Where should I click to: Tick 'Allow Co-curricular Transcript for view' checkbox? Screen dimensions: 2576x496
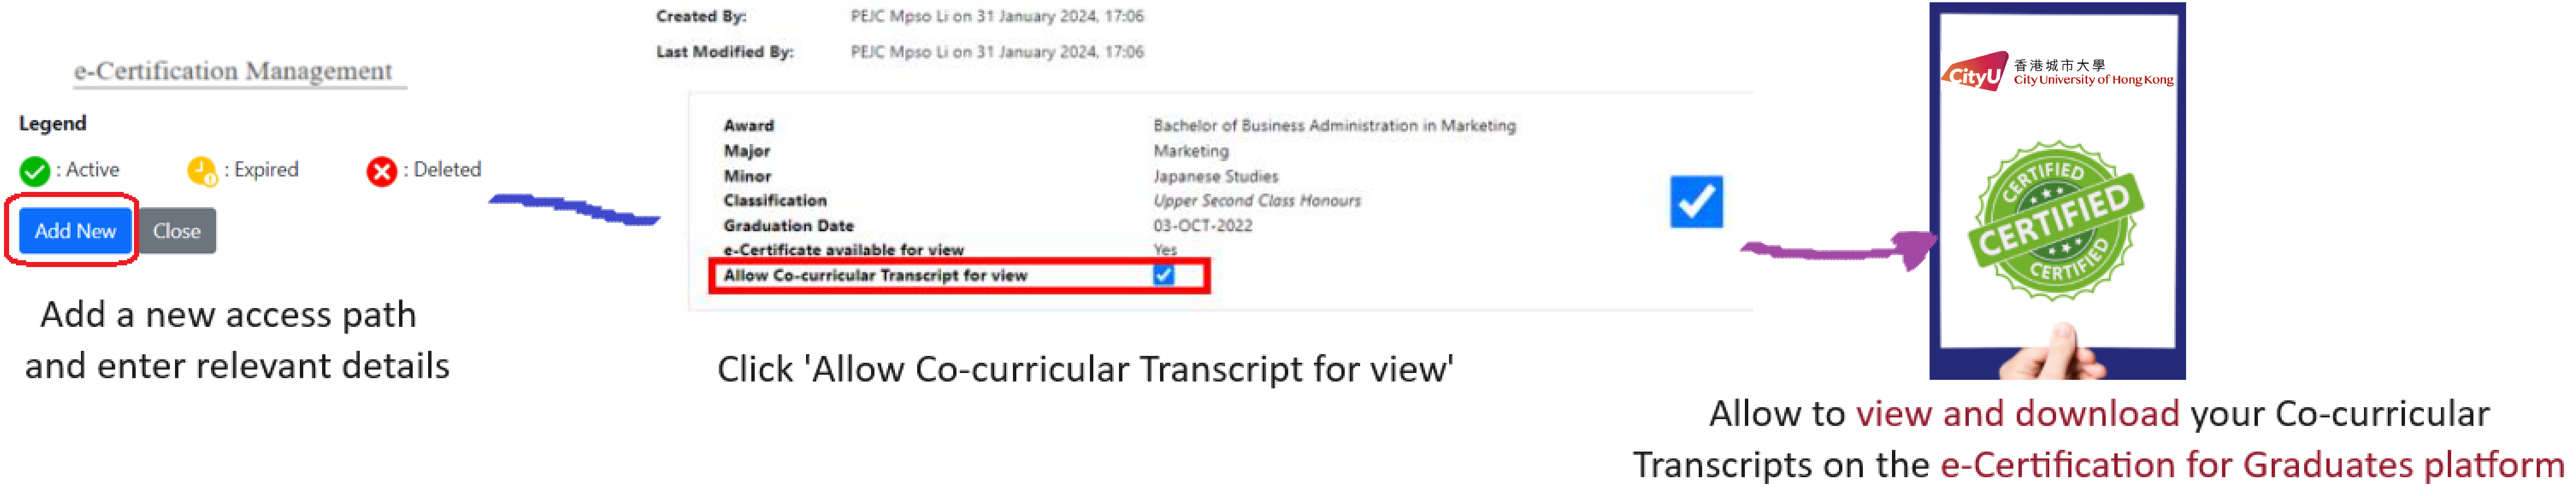click(1163, 274)
